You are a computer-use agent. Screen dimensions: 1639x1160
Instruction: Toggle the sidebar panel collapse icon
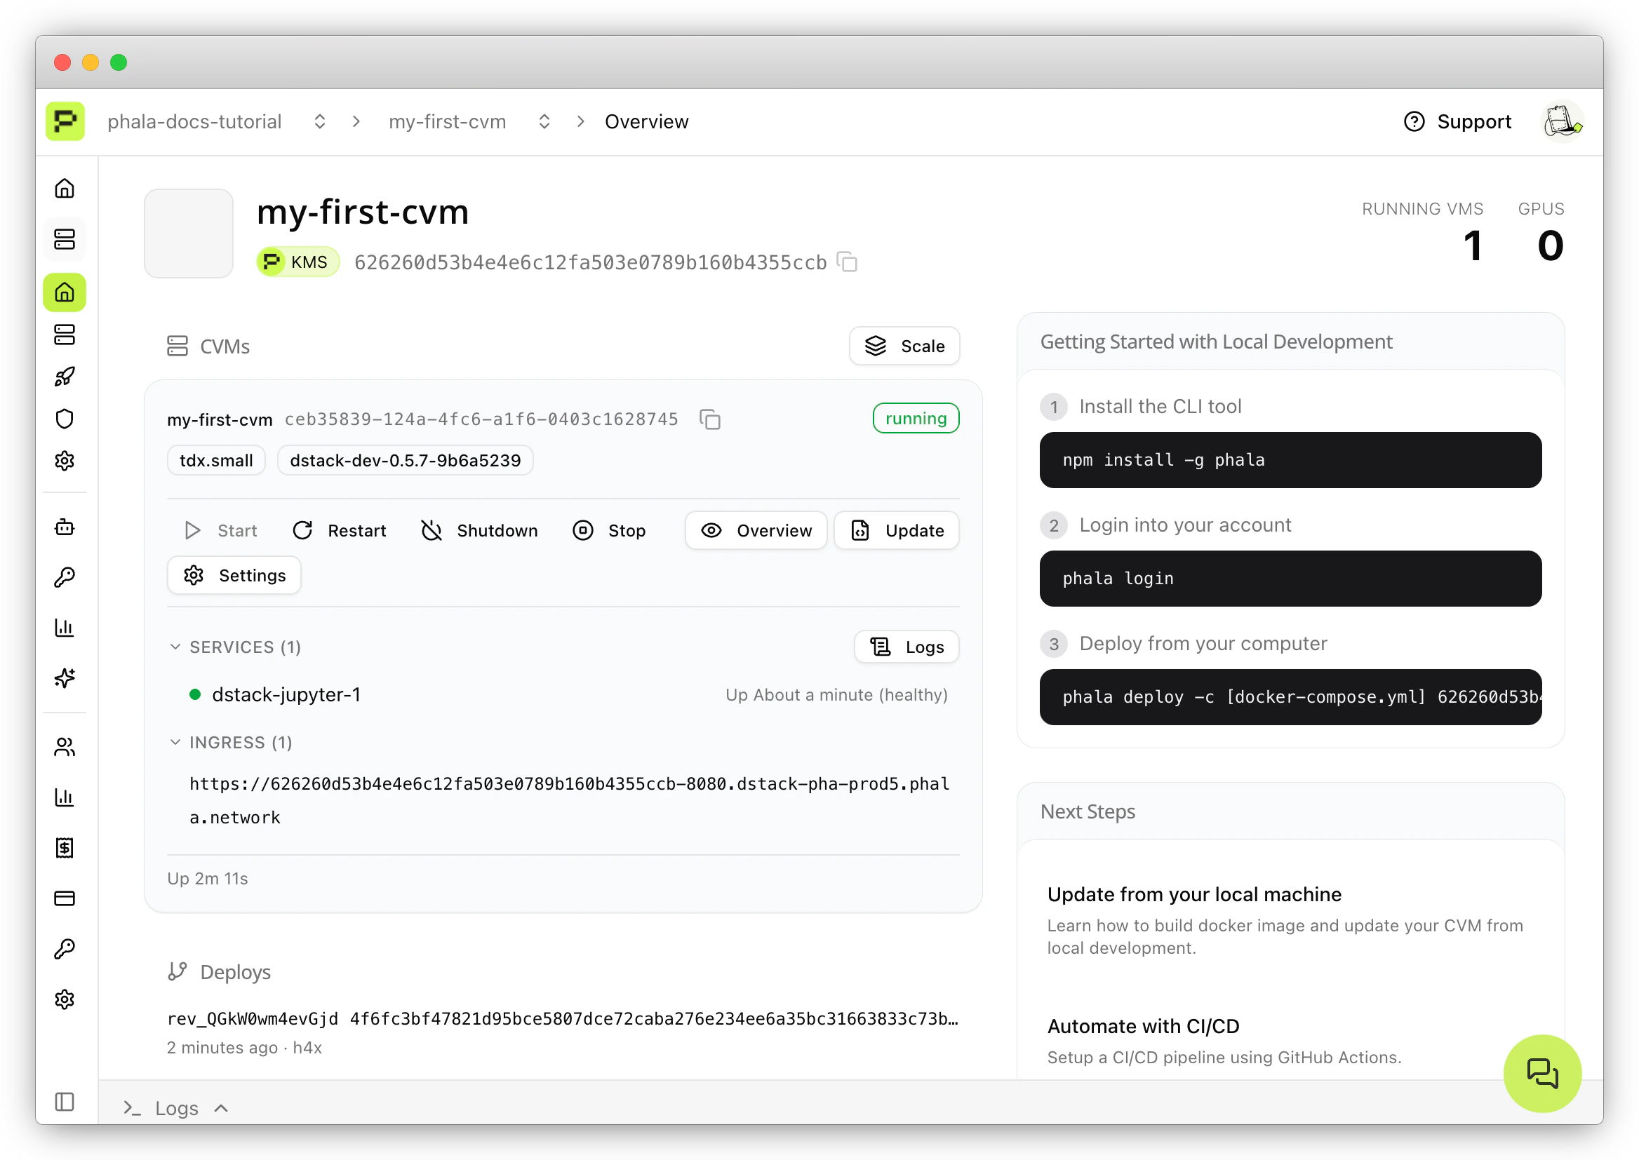(x=65, y=1101)
